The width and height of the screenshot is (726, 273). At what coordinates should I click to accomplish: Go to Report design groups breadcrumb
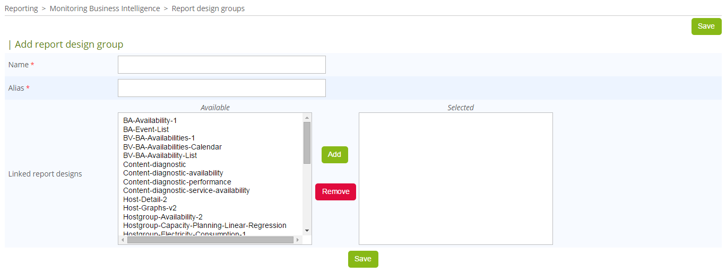click(x=208, y=8)
